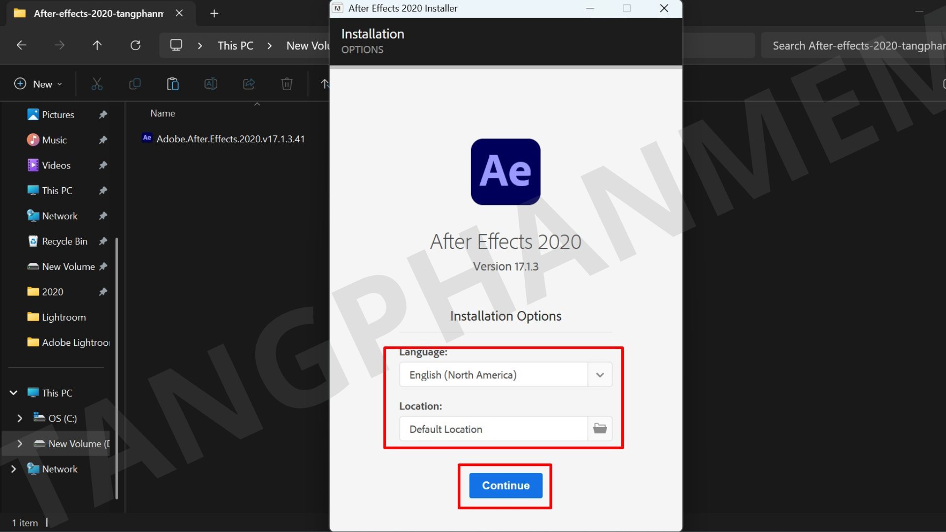Viewport: 946px width, 532px height.
Task: Open the New dropdown in File Explorer
Action: [38, 84]
